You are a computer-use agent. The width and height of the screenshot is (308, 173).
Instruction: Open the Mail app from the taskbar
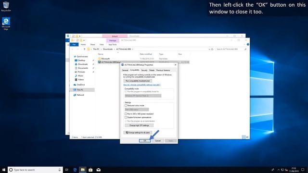pos(98,170)
